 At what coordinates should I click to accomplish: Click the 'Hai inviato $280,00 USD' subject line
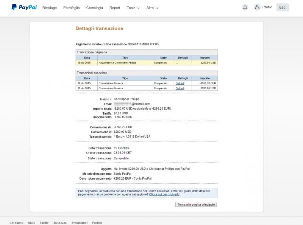[x=152, y=169]
